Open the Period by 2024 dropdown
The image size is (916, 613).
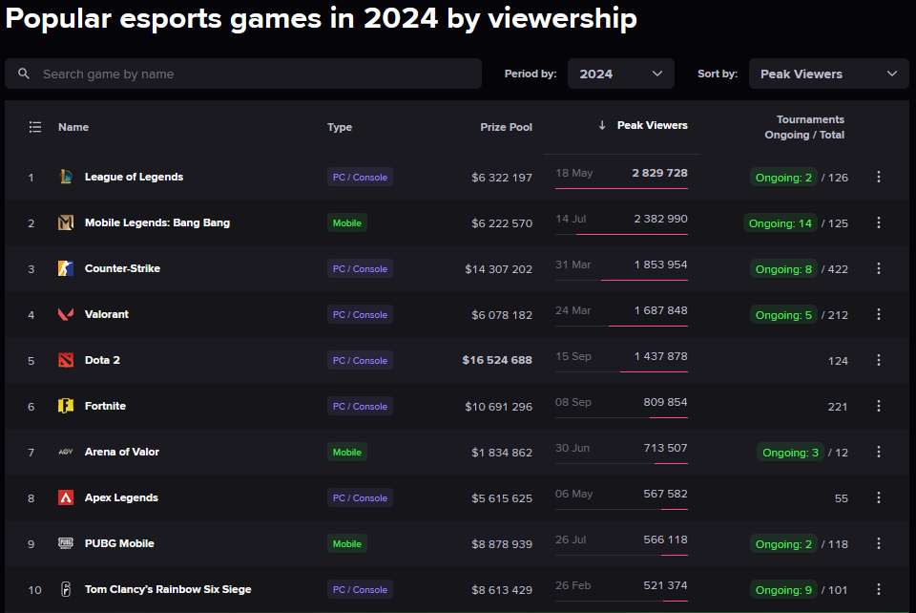(x=620, y=74)
